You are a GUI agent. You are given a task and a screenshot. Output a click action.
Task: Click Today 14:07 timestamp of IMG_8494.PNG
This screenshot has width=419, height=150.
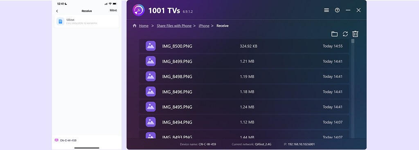[x=332, y=122]
